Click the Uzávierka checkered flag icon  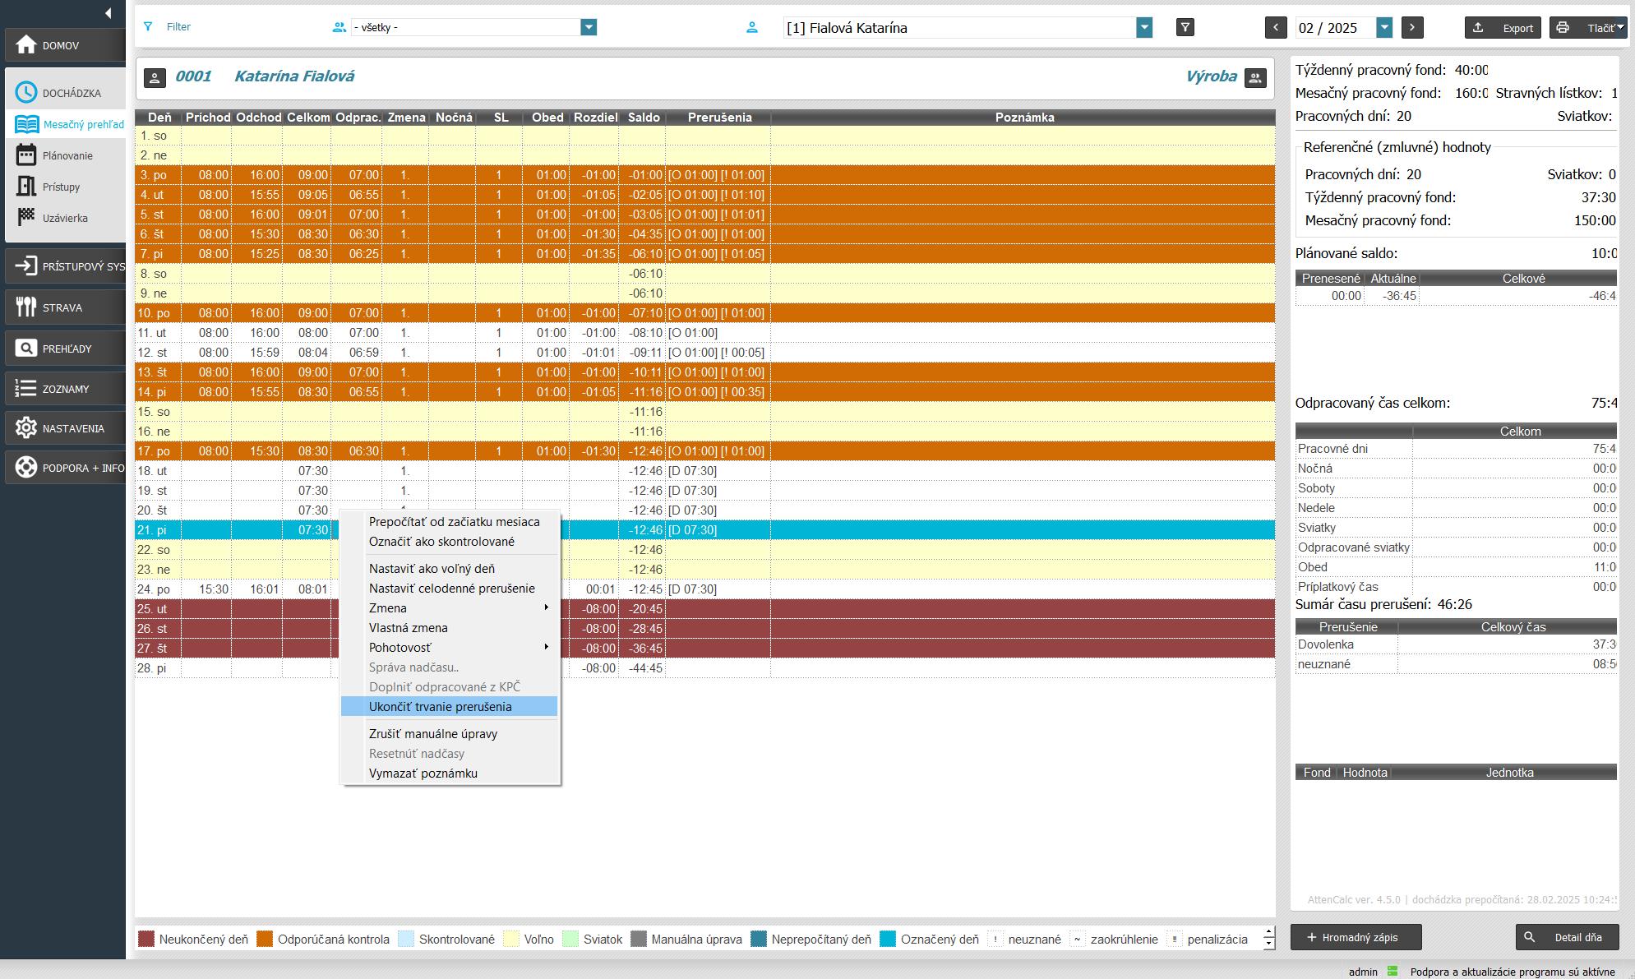(x=26, y=218)
